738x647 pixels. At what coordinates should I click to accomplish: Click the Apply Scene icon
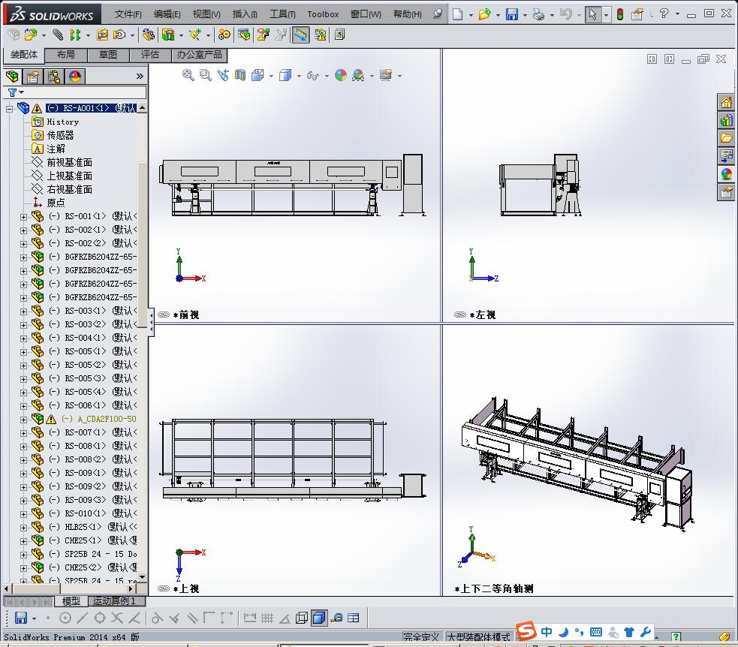pyautogui.click(x=358, y=75)
